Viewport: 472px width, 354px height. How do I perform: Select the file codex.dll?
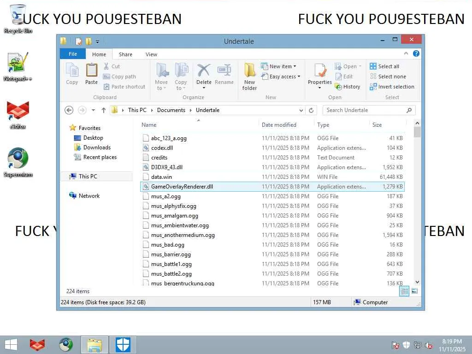(x=272, y=148)
